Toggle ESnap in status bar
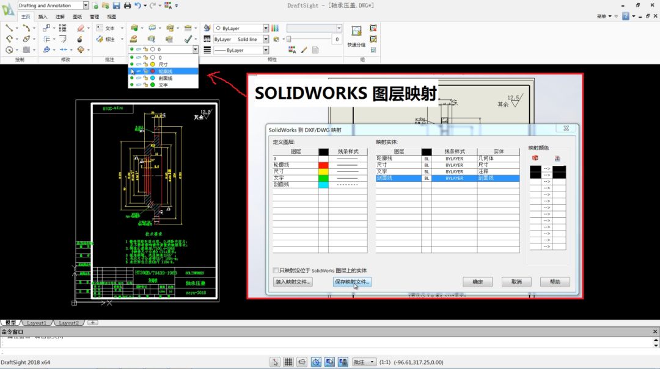The image size is (660, 369). [329, 362]
